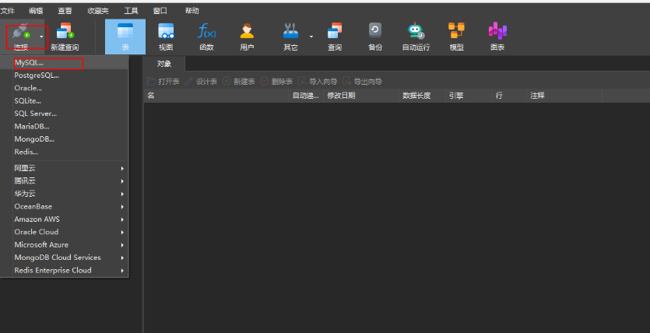Click Delete Table (删除表) button
Image resolution: width=650 pixels, height=333 pixels.
[x=276, y=82]
